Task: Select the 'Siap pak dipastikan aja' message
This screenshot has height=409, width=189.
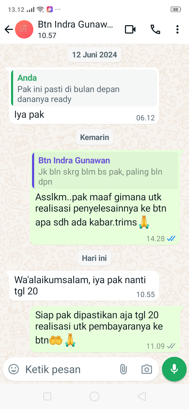Action: 105,330
